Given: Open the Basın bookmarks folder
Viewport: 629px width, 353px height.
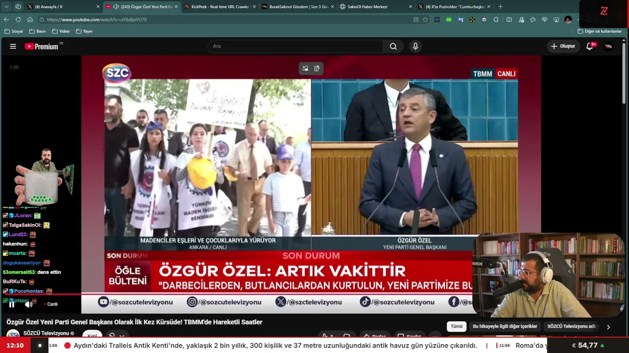Looking at the screenshot, I should pos(37,31).
